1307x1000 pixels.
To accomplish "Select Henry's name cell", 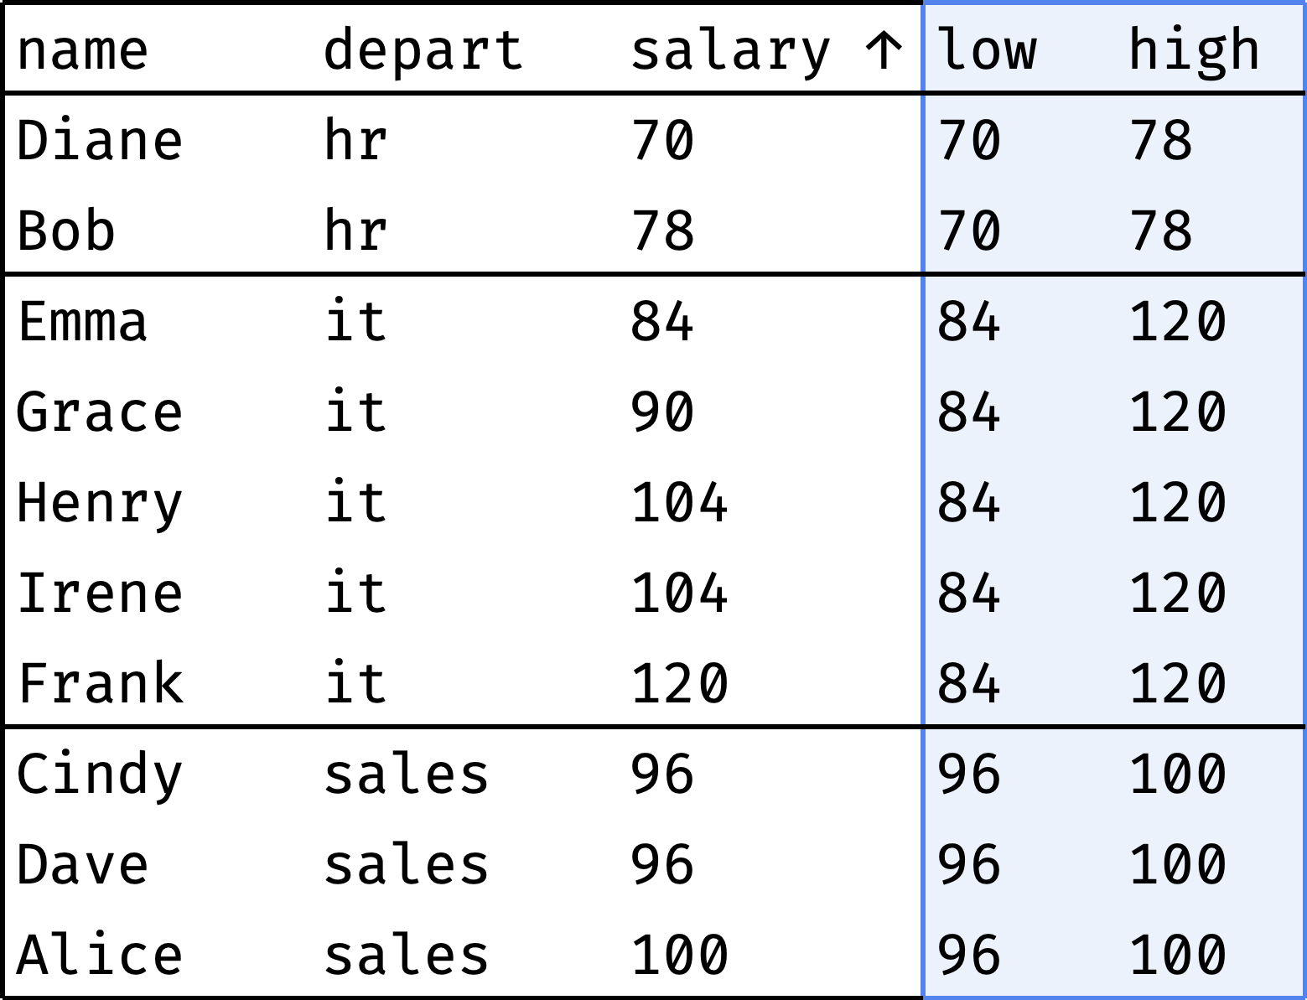I will point(99,502).
